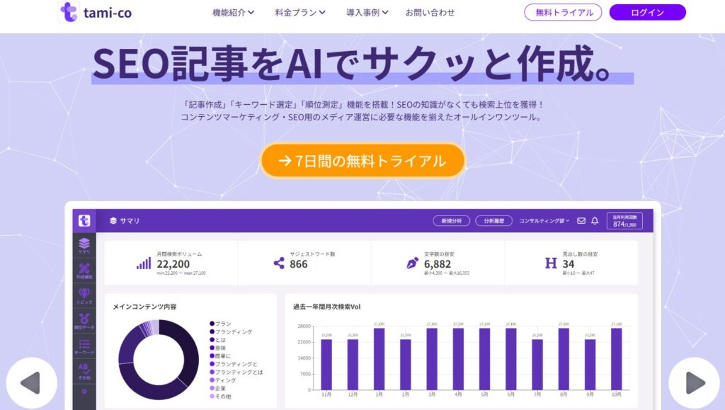The height and width of the screenshot is (410, 725).
Task: Click the とは legend entry
Action: point(218,340)
